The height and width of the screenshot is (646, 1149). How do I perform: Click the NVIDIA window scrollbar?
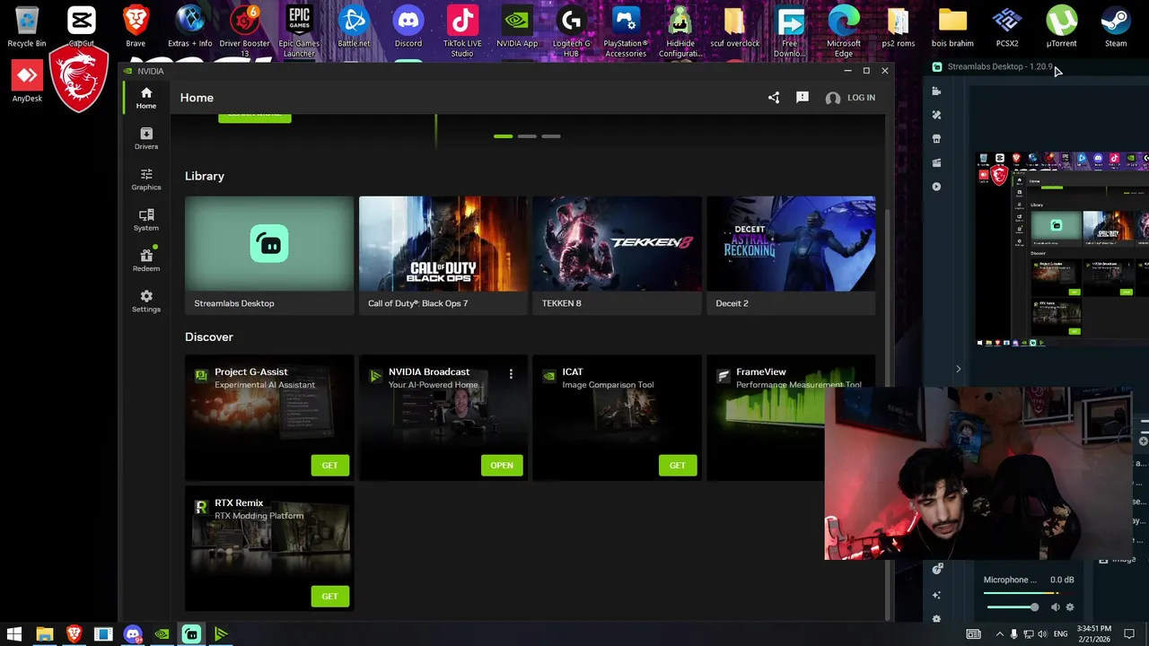[x=889, y=413]
